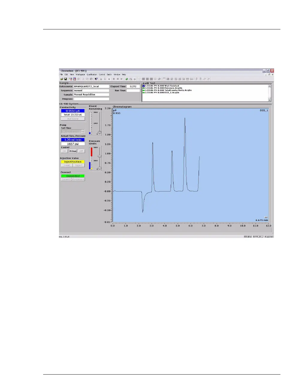Click the green Connected status indicator
The height and width of the screenshot is (389, 302).
coord(73,176)
